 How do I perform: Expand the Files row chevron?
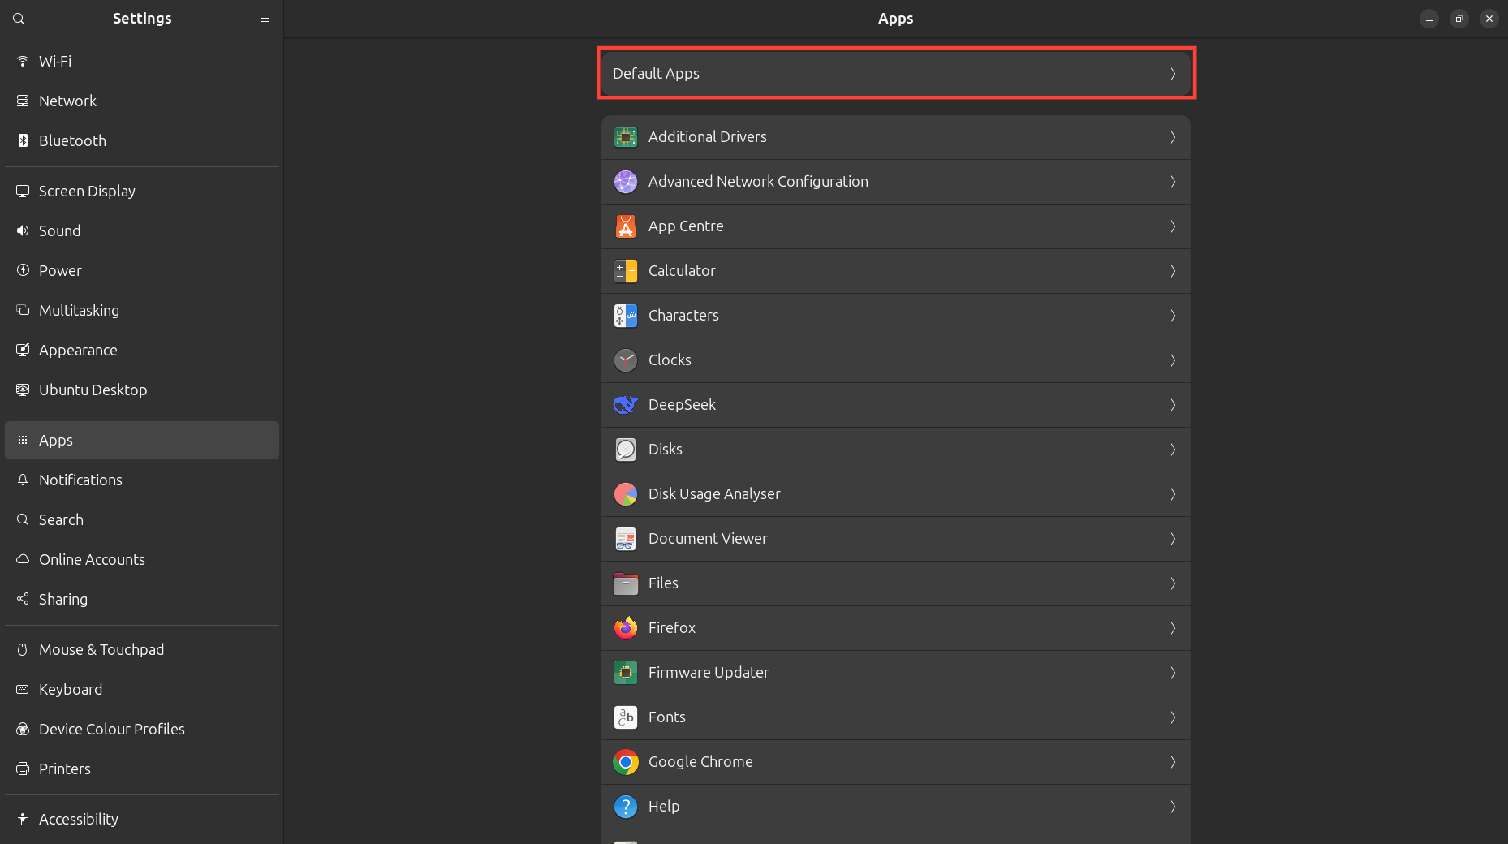tap(1173, 583)
